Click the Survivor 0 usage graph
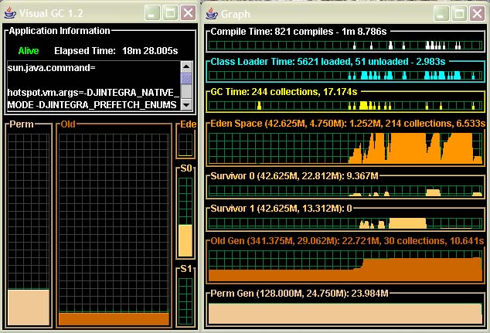This screenshot has width=490, height=333. coord(345,191)
